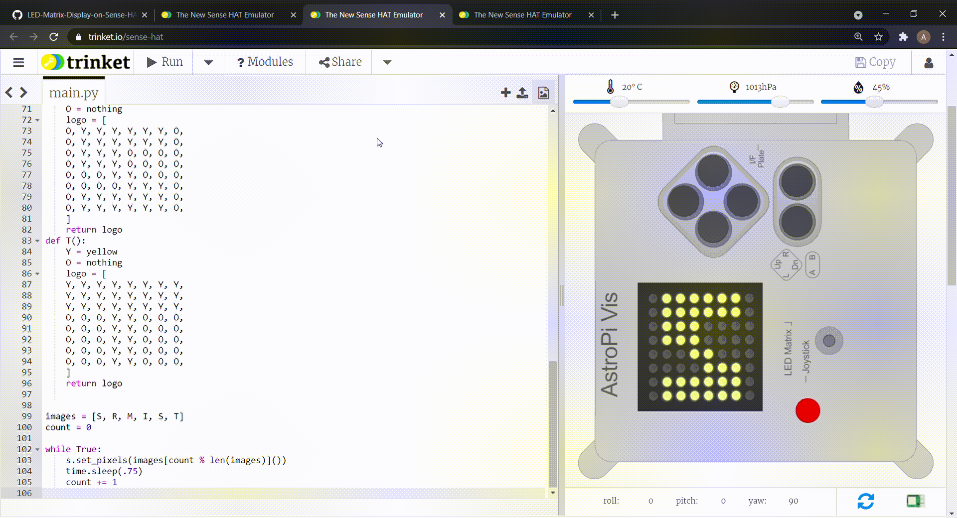Open the trinket hamburger menu

click(18, 62)
